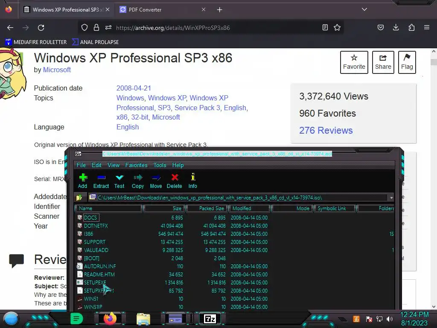Switch to the PDF Converter tab
Image resolution: width=437 pixels, height=328 pixels.
(x=163, y=10)
